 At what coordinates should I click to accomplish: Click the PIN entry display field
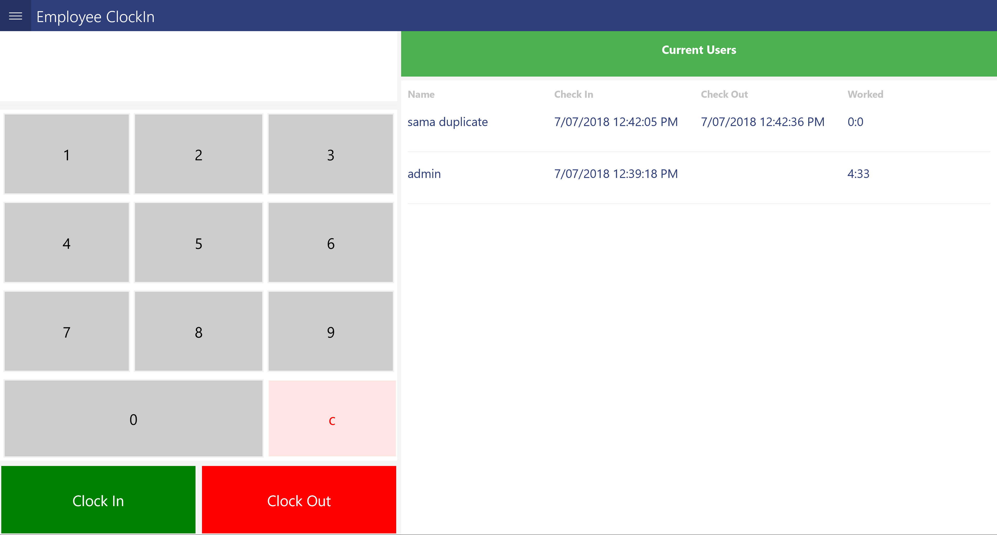(199, 66)
